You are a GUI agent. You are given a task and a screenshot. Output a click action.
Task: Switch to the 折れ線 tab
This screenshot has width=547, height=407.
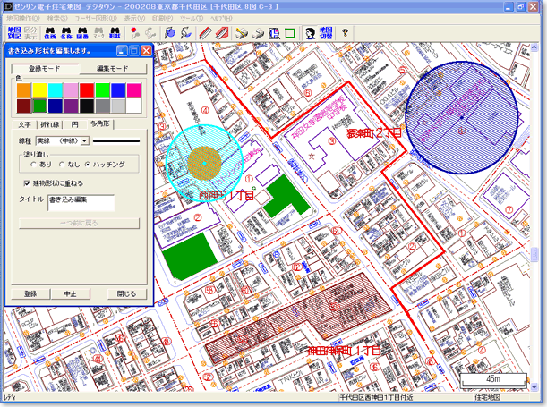50,123
